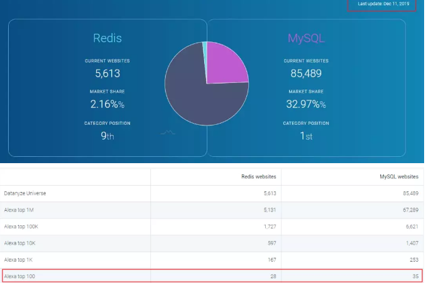Click 'CURRENT WEBSITES' label under MySQL

306,61
